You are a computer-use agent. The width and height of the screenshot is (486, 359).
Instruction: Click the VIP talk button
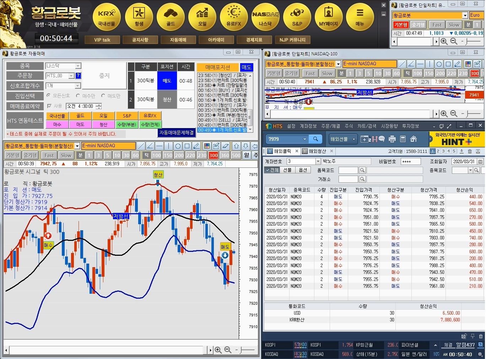(x=102, y=40)
